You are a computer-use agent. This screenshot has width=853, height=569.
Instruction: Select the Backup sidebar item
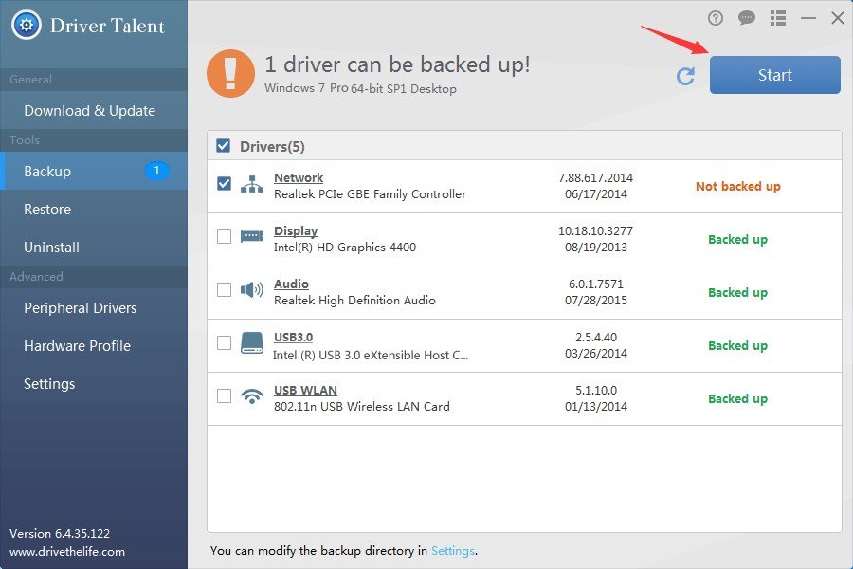(94, 171)
